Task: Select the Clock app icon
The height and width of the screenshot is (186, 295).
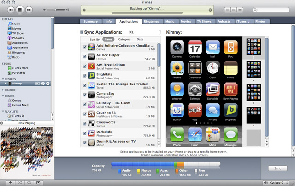Action: 213,68
